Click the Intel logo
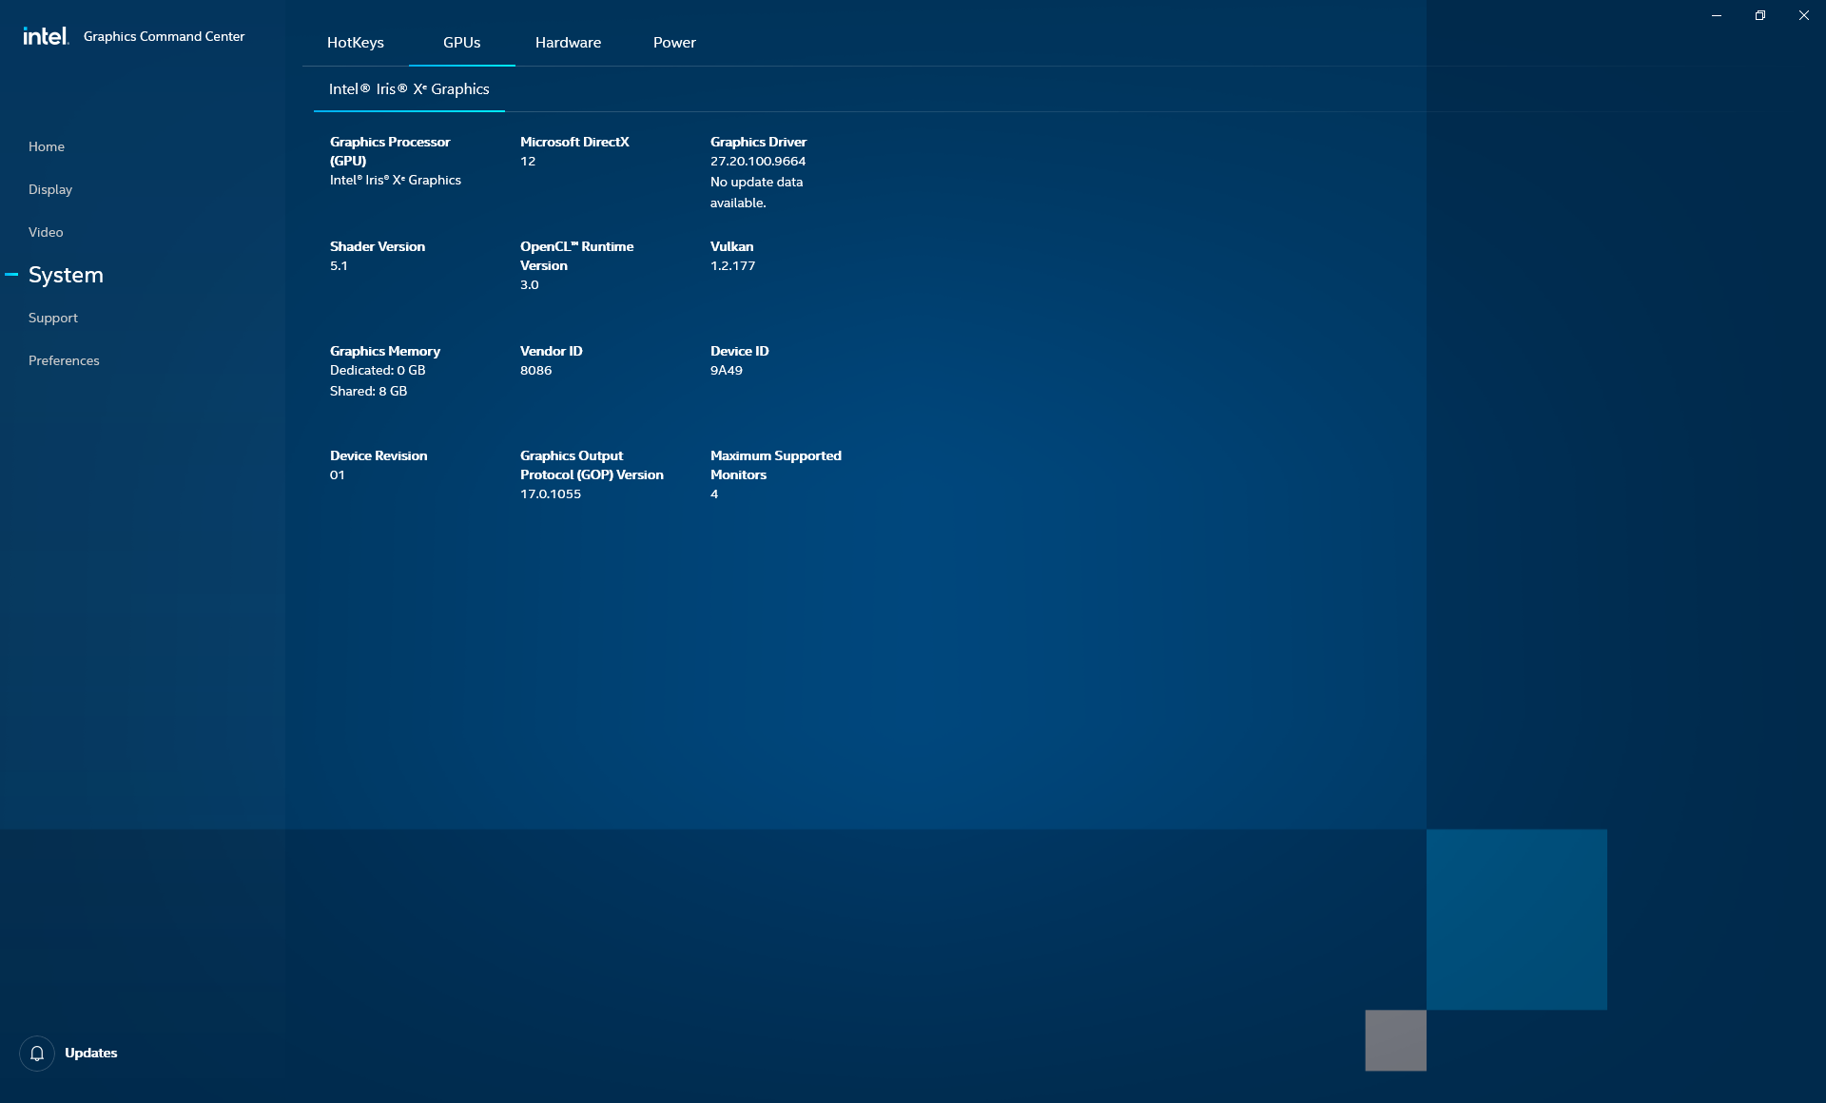The width and height of the screenshot is (1826, 1103). 46,36
